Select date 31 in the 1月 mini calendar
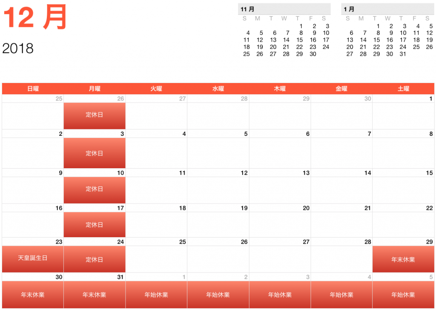436x310 pixels. (x=403, y=54)
